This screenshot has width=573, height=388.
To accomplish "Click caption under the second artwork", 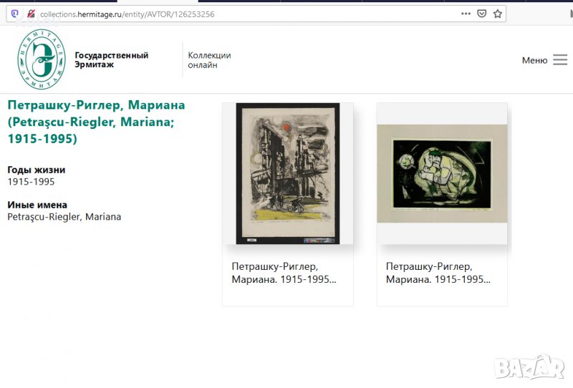I will [x=438, y=273].
